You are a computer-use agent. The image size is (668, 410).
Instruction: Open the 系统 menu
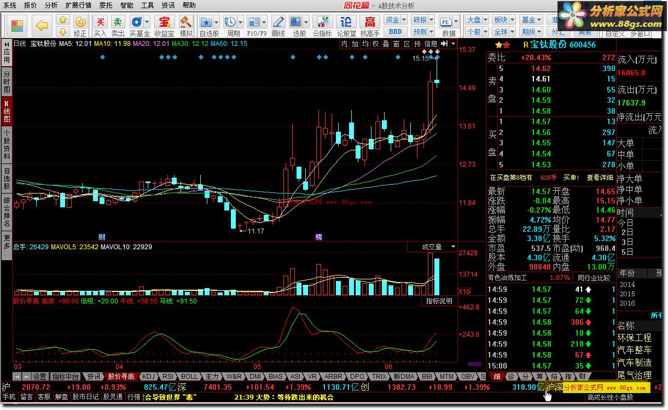point(9,5)
